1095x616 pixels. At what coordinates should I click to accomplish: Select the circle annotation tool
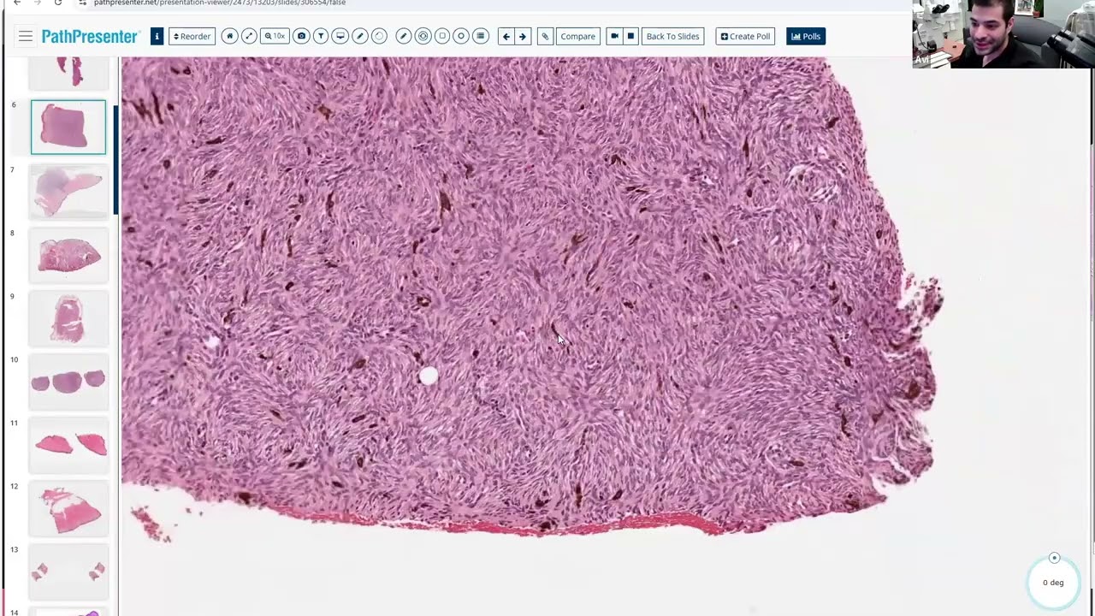(x=461, y=36)
